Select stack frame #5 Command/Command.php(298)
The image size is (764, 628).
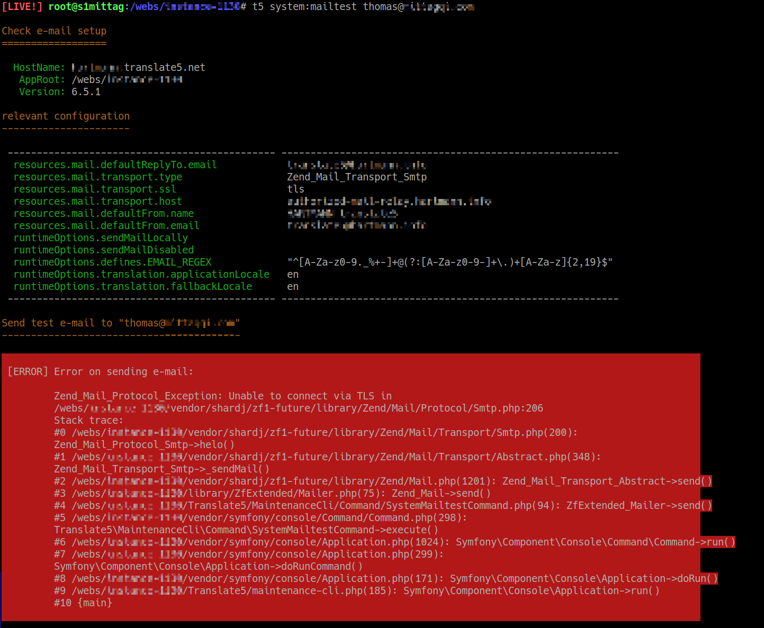[260, 517]
